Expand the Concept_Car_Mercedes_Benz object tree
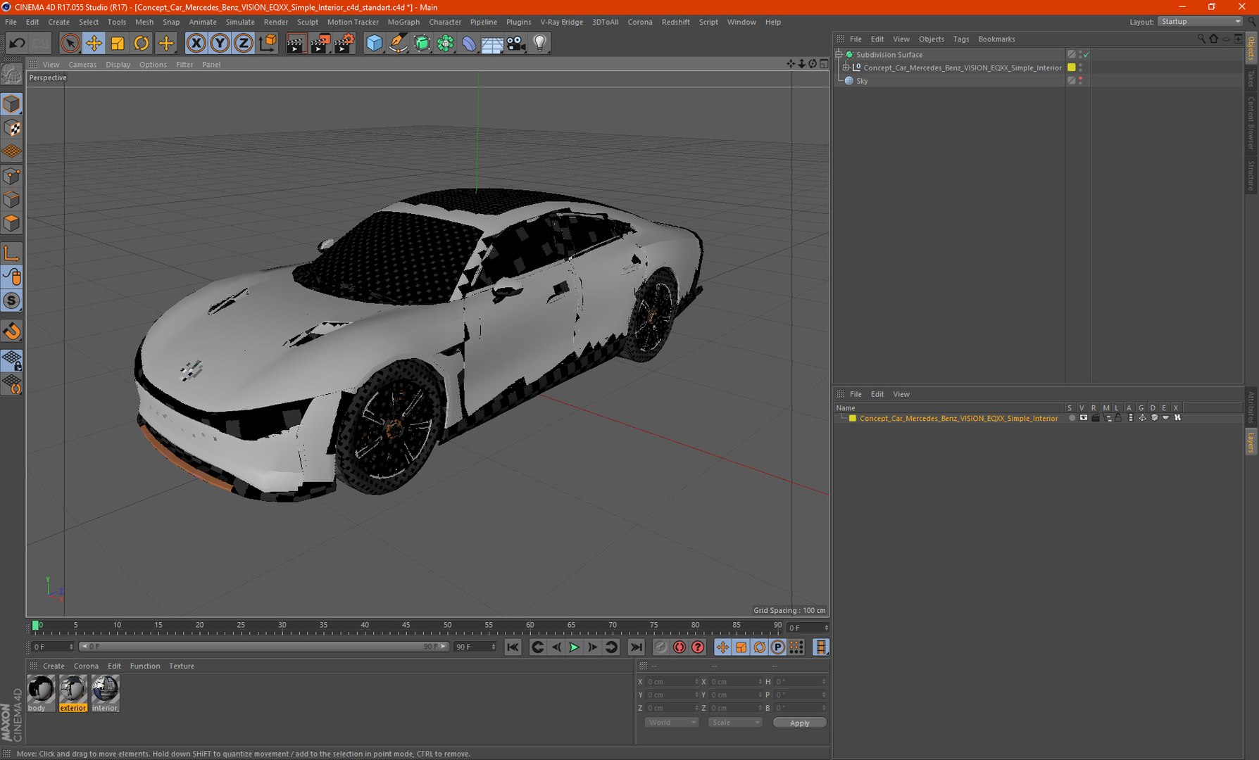The height and width of the screenshot is (760, 1259). pyautogui.click(x=846, y=68)
